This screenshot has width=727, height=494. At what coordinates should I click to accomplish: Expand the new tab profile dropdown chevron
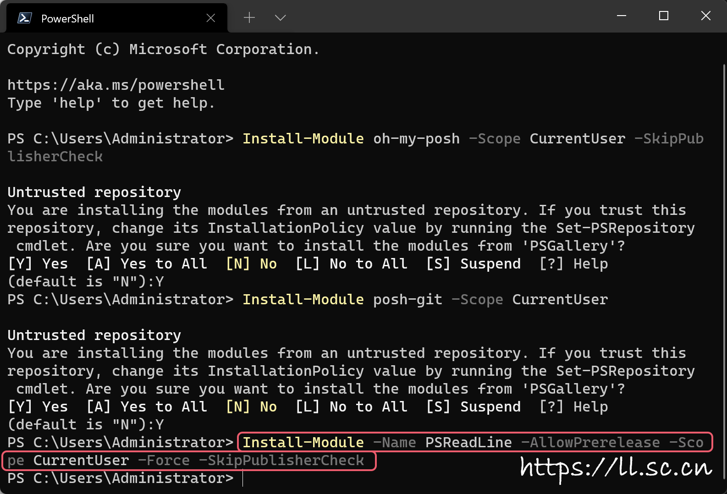coord(280,18)
